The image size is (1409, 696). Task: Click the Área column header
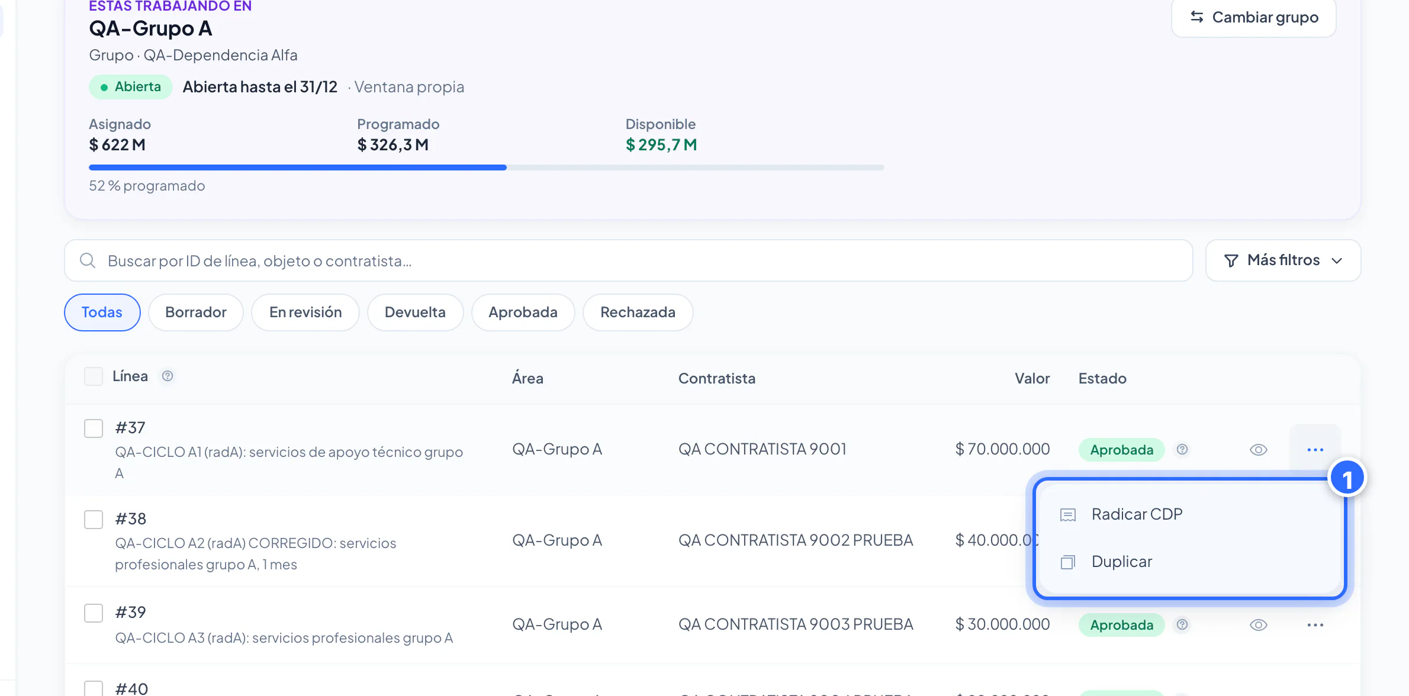point(527,378)
